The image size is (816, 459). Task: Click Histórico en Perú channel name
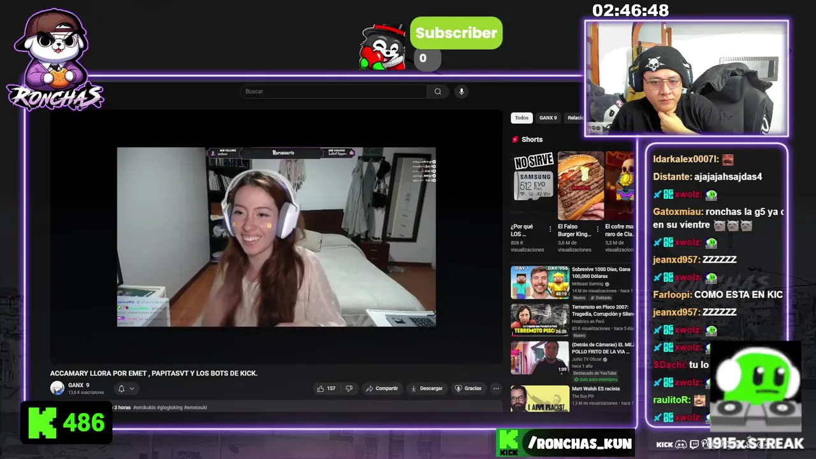[x=588, y=321]
